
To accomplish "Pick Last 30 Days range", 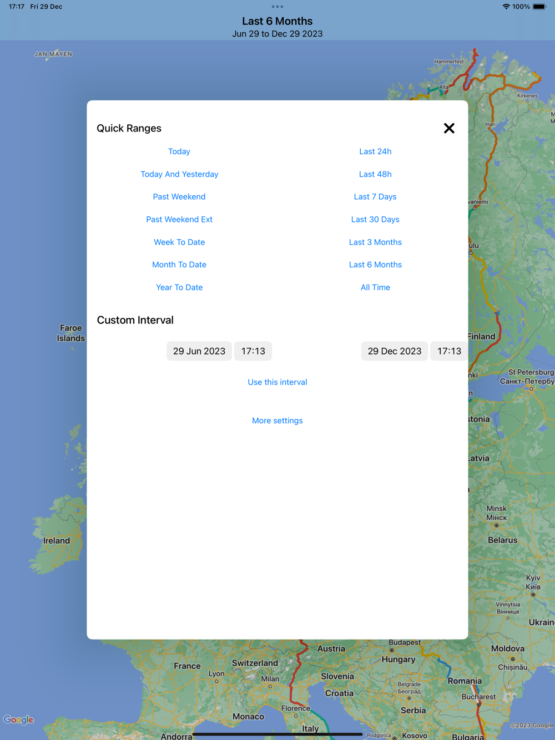I will pos(375,220).
